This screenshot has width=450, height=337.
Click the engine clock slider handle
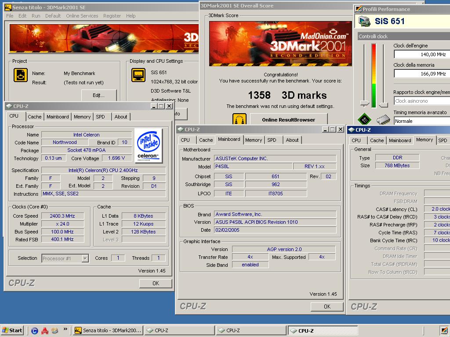(x=364, y=103)
